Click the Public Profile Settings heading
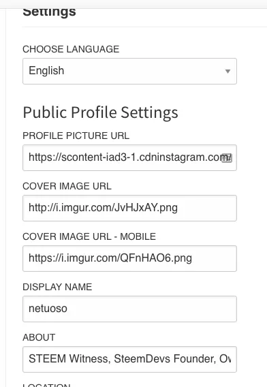The height and width of the screenshot is (387, 267). (100, 113)
